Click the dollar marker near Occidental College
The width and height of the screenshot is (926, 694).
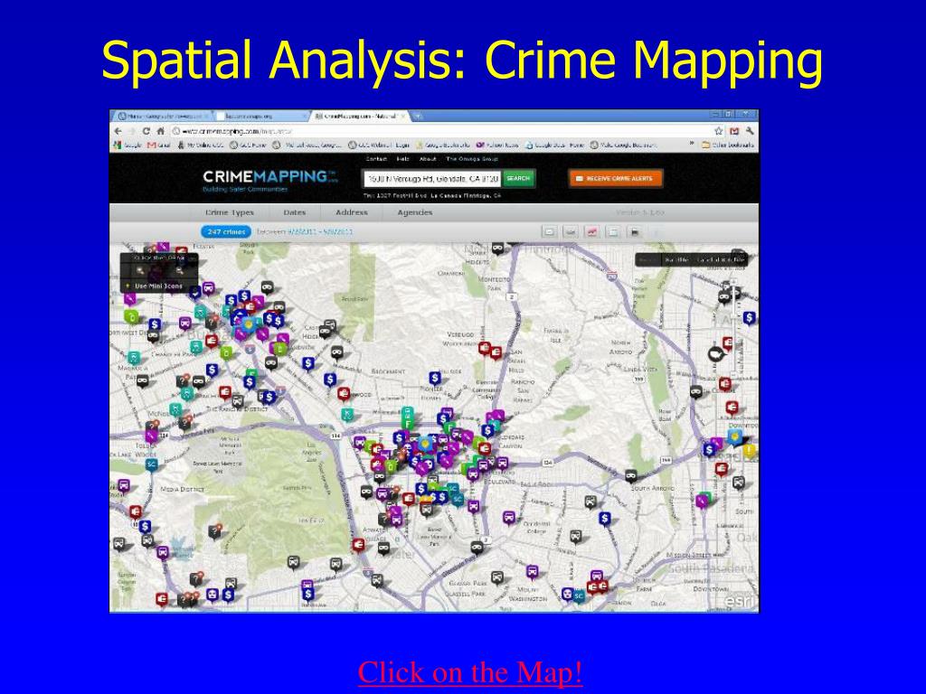(604, 518)
